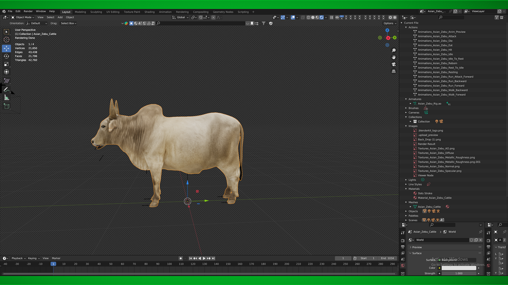Play the animation forward

[204, 258]
